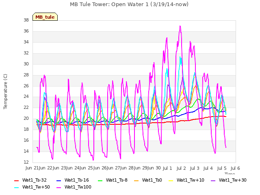Image resolution: width=260 pixels, height=195 pixels.
Task: Click the 12 y-axis tick label
Action: (26, 162)
